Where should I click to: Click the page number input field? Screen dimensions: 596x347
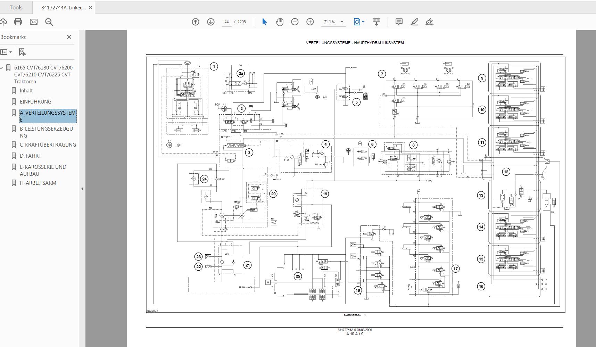pos(226,22)
